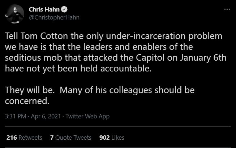
Task: View the 216 Retweets list
Action: click(x=24, y=138)
